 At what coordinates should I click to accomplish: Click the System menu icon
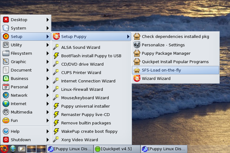[6, 28]
